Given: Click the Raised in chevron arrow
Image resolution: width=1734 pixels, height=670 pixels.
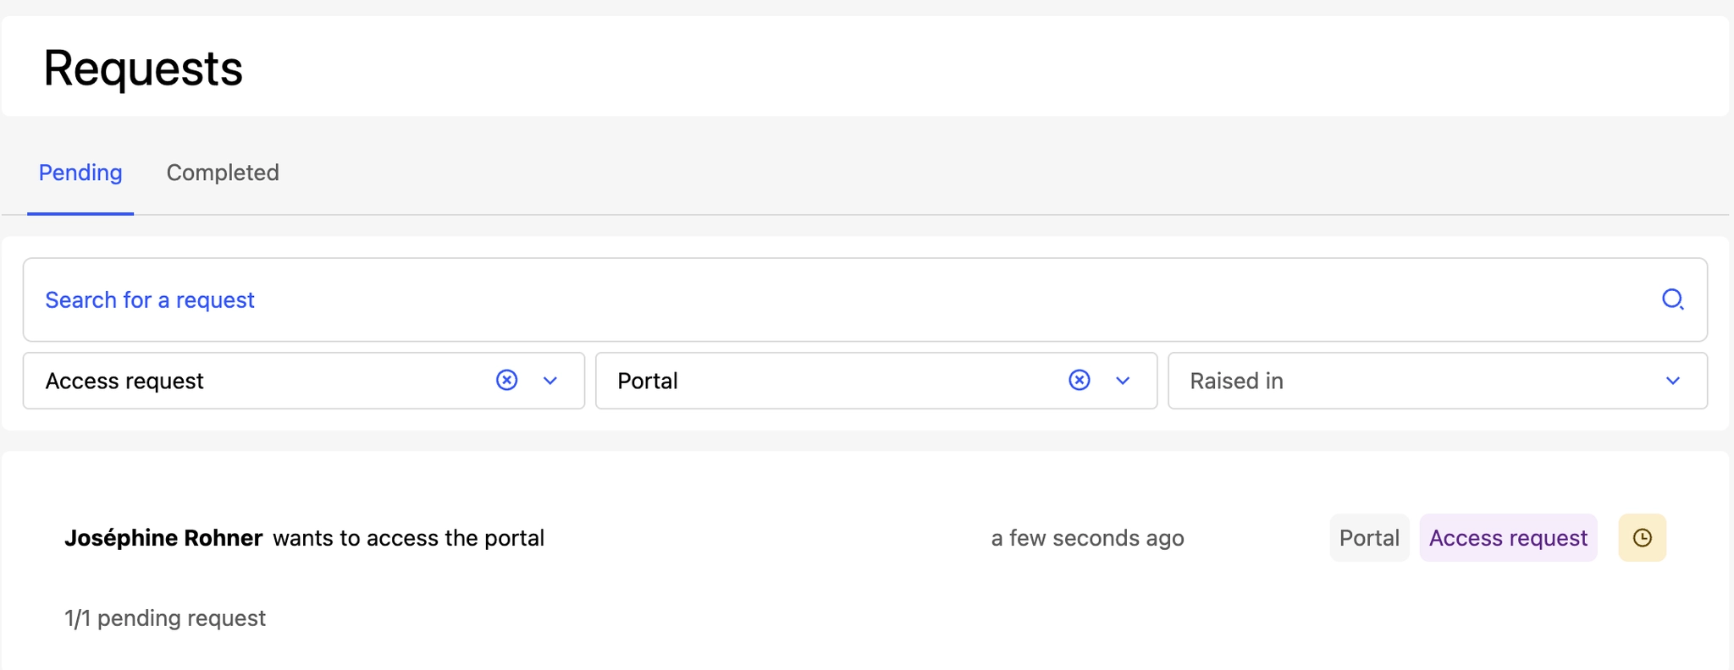Looking at the screenshot, I should point(1672,381).
